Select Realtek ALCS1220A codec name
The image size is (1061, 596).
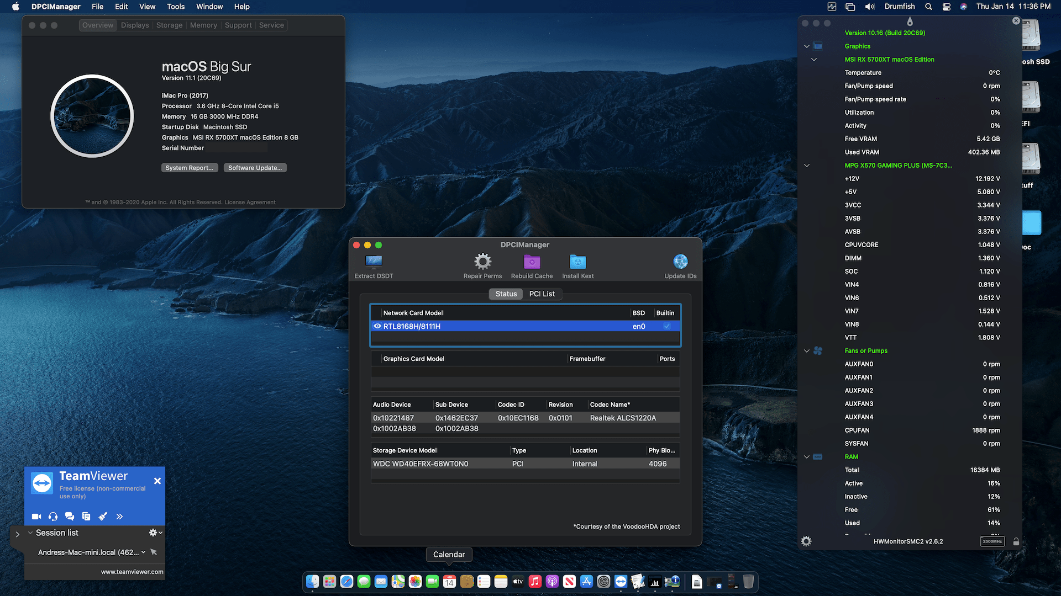click(x=623, y=418)
